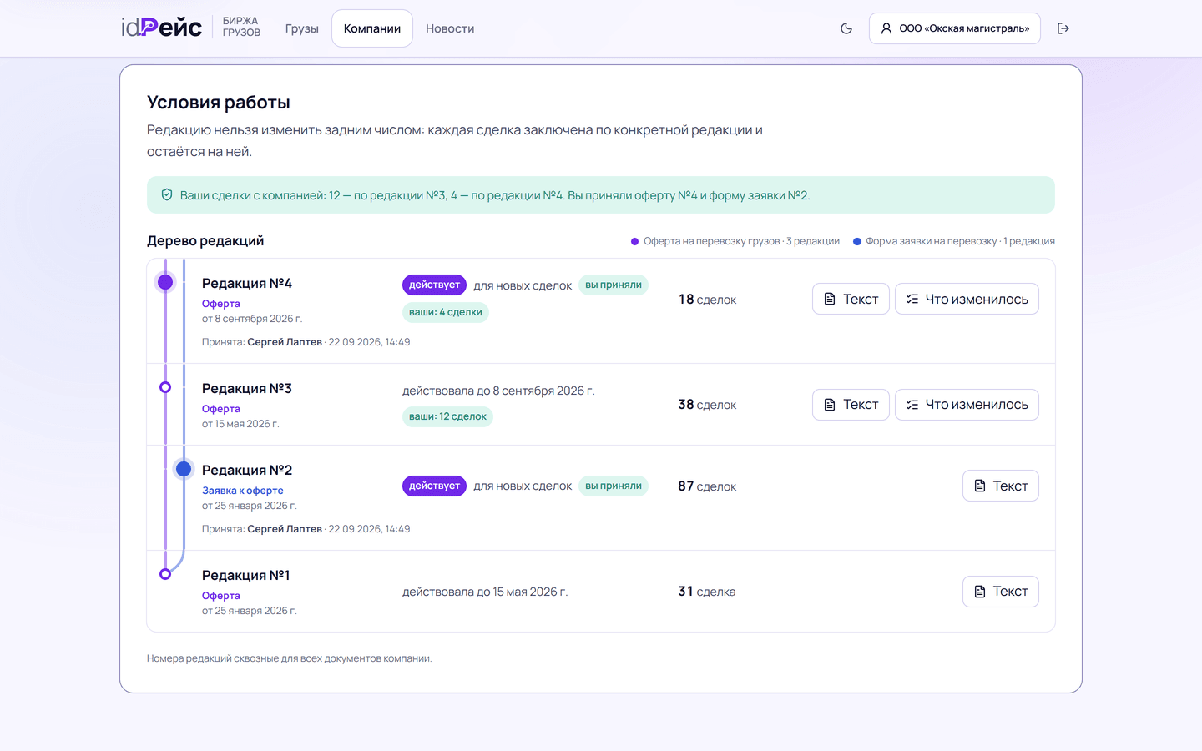The height and width of the screenshot is (751, 1202).
Task: Click the 31 сделка count
Action: [x=707, y=592]
